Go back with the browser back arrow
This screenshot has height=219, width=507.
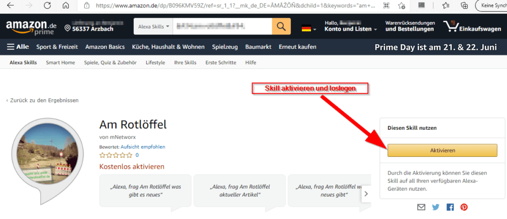pyautogui.click(x=10, y=5)
